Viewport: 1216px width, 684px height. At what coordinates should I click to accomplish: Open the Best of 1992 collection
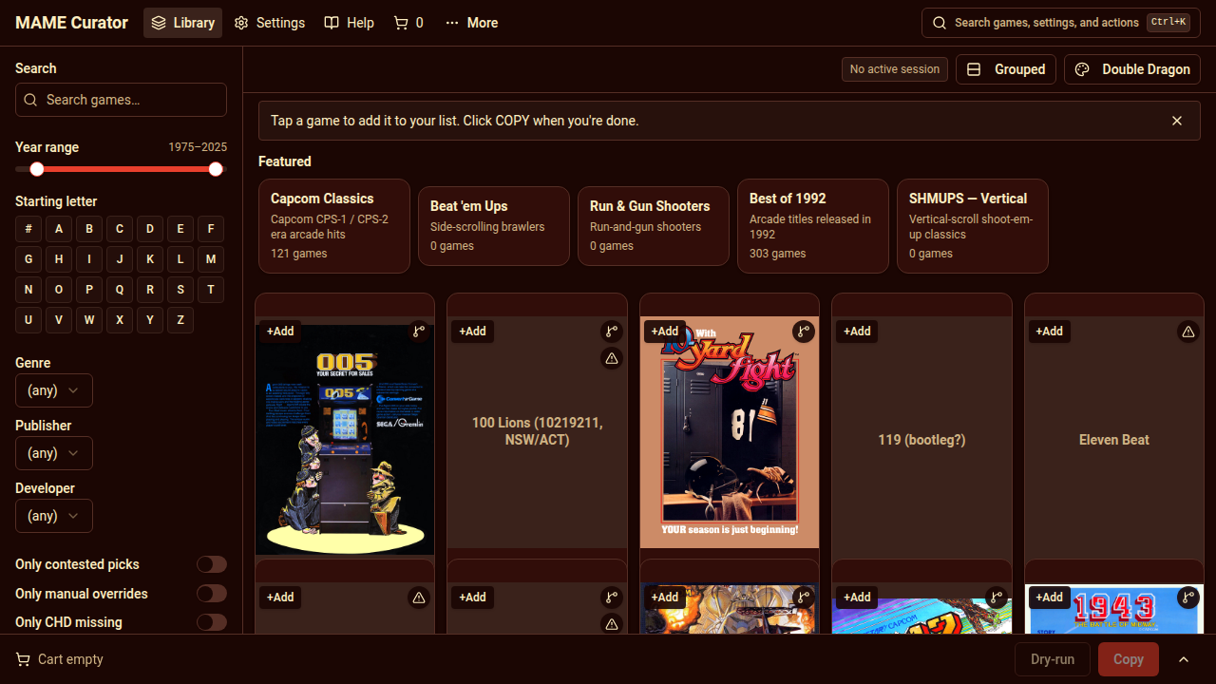tap(813, 226)
